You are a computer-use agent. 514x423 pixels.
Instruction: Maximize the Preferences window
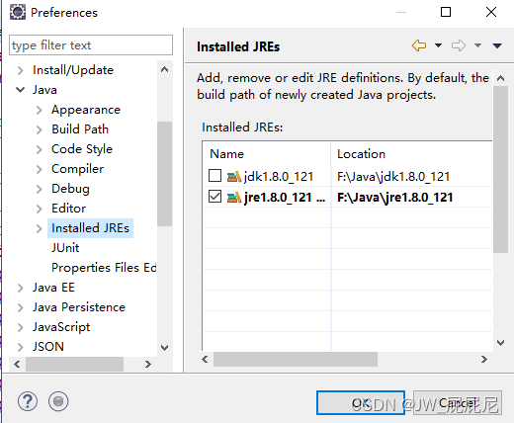pos(446,12)
